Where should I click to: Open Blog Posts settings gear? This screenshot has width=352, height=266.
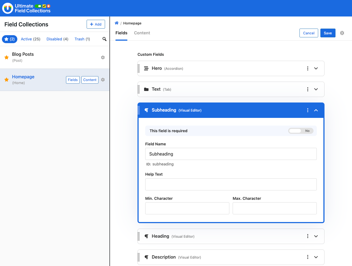(x=103, y=57)
